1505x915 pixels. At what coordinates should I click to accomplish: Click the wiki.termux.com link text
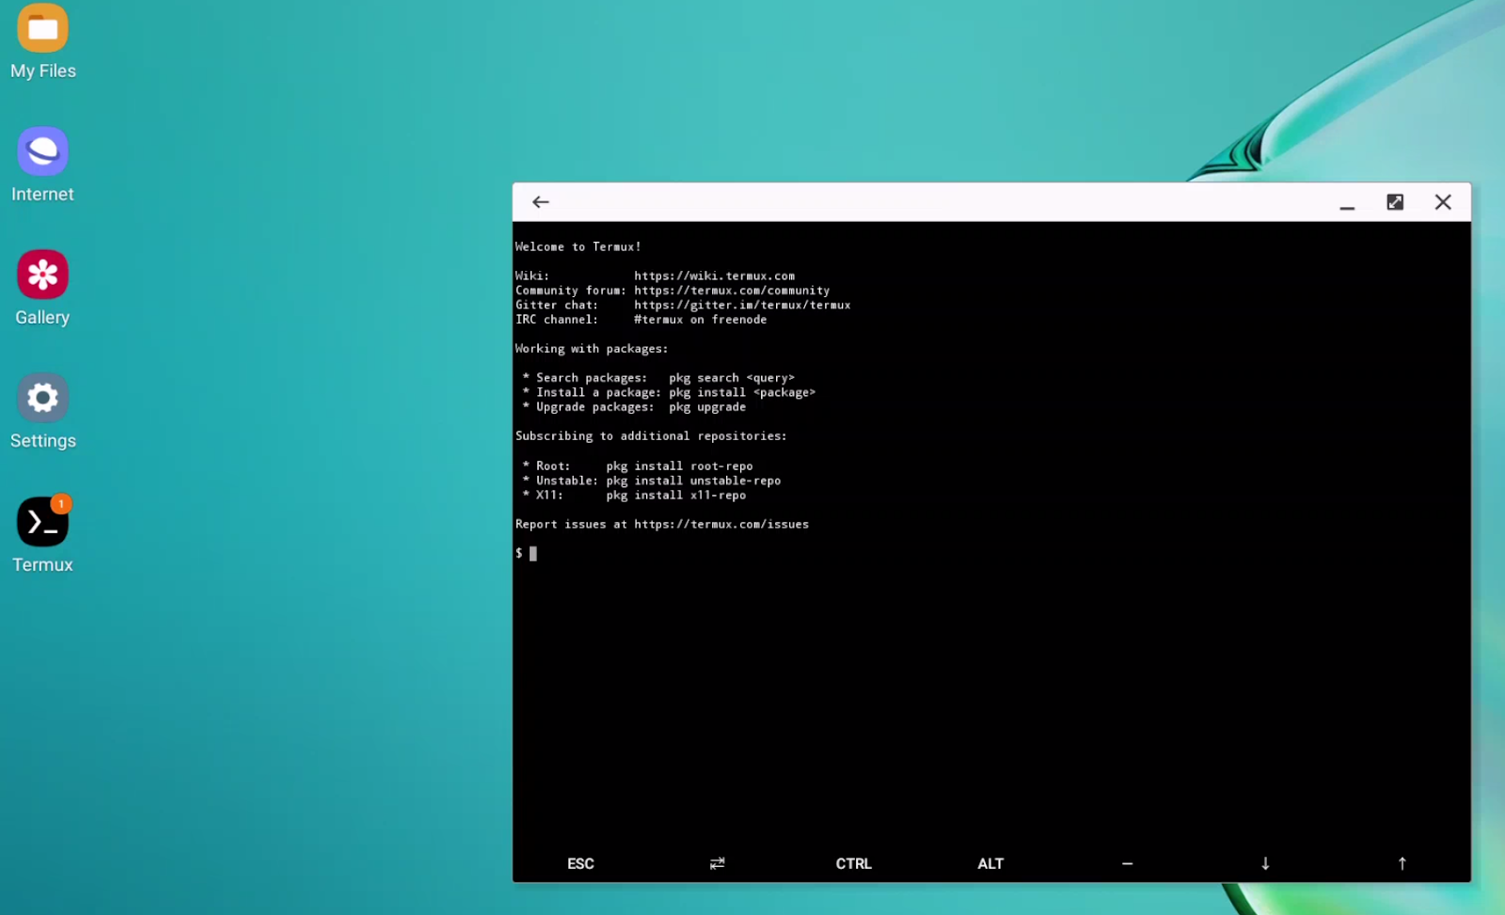click(x=714, y=276)
